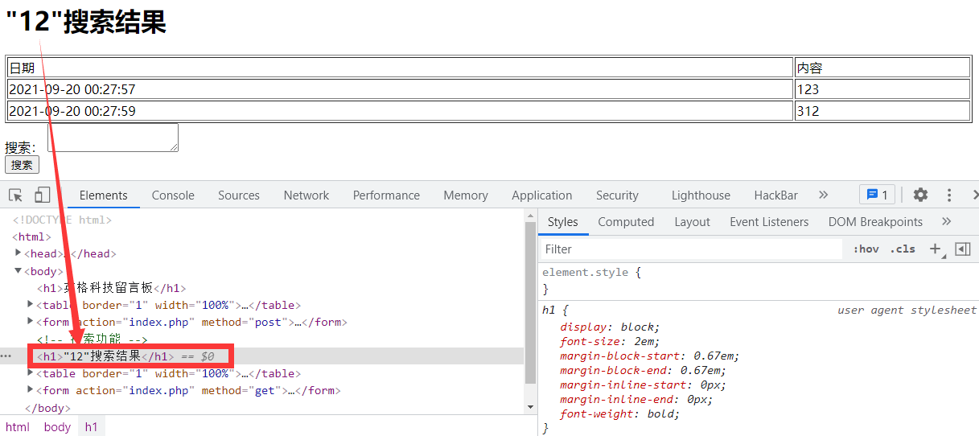Activate the inspect element picker icon
The height and width of the screenshot is (436, 979).
click(x=15, y=195)
